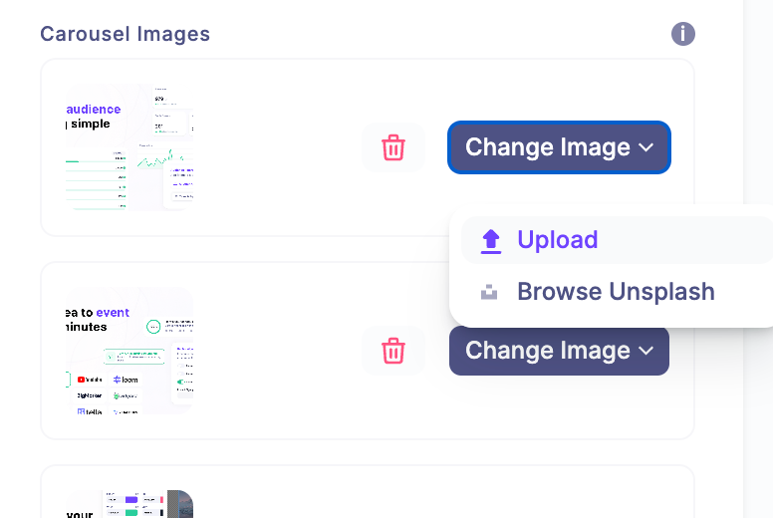Open the second carousel image thumbnail

129,351
